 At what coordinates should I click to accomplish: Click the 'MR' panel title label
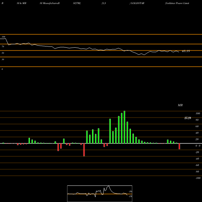click(180, 105)
